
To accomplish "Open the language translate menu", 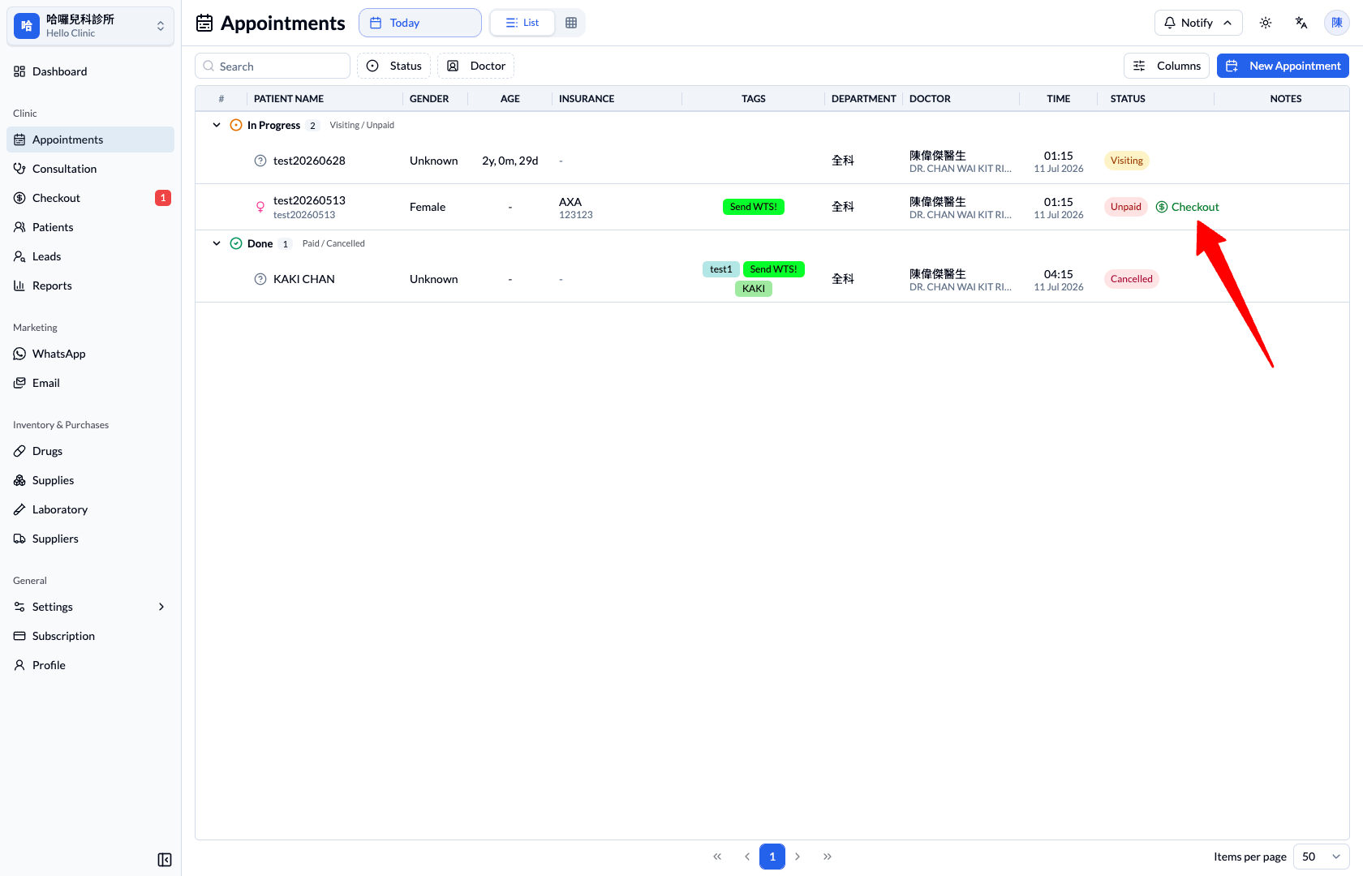I will point(1301,23).
